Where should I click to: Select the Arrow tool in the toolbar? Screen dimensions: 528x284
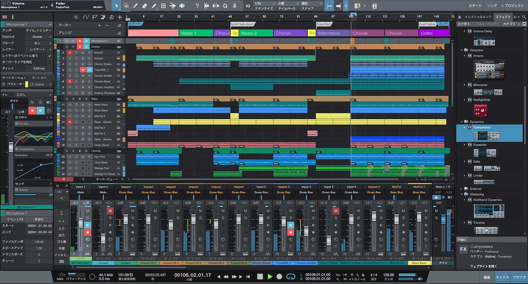click(116, 6)
